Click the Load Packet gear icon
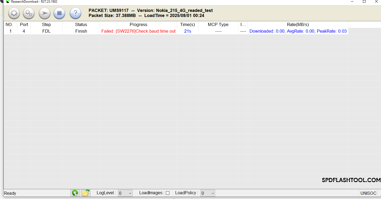This screenshot has width=381, height=199. (14, 13)
